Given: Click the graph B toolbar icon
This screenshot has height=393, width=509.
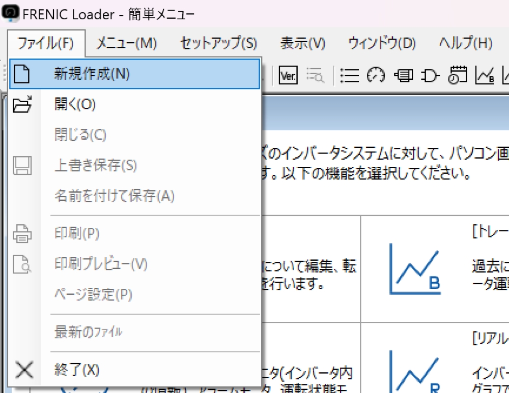Looking at the screenshot, I should tap(485, 75).
